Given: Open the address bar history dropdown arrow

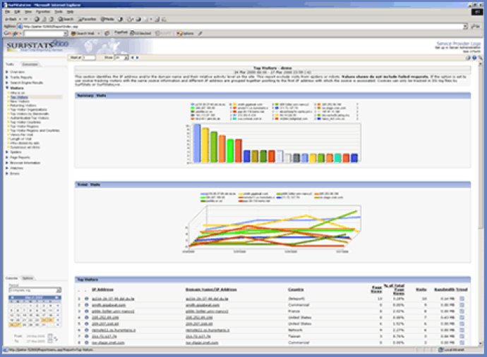Looking at the screenshot, I should [x=465, y=26].
